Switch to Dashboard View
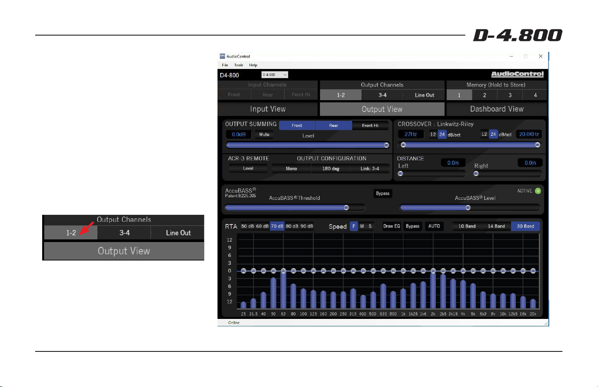The height and width of the screenshot is (387, 598). coord(497,109)
